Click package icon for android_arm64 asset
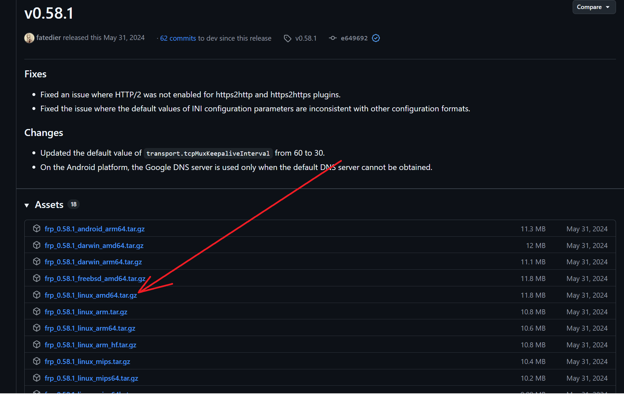The height and width of the screenshot is (394, 624). coord(37,228)
